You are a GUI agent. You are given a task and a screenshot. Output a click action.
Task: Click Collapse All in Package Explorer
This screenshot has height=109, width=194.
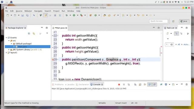click(x=29, y=34)
